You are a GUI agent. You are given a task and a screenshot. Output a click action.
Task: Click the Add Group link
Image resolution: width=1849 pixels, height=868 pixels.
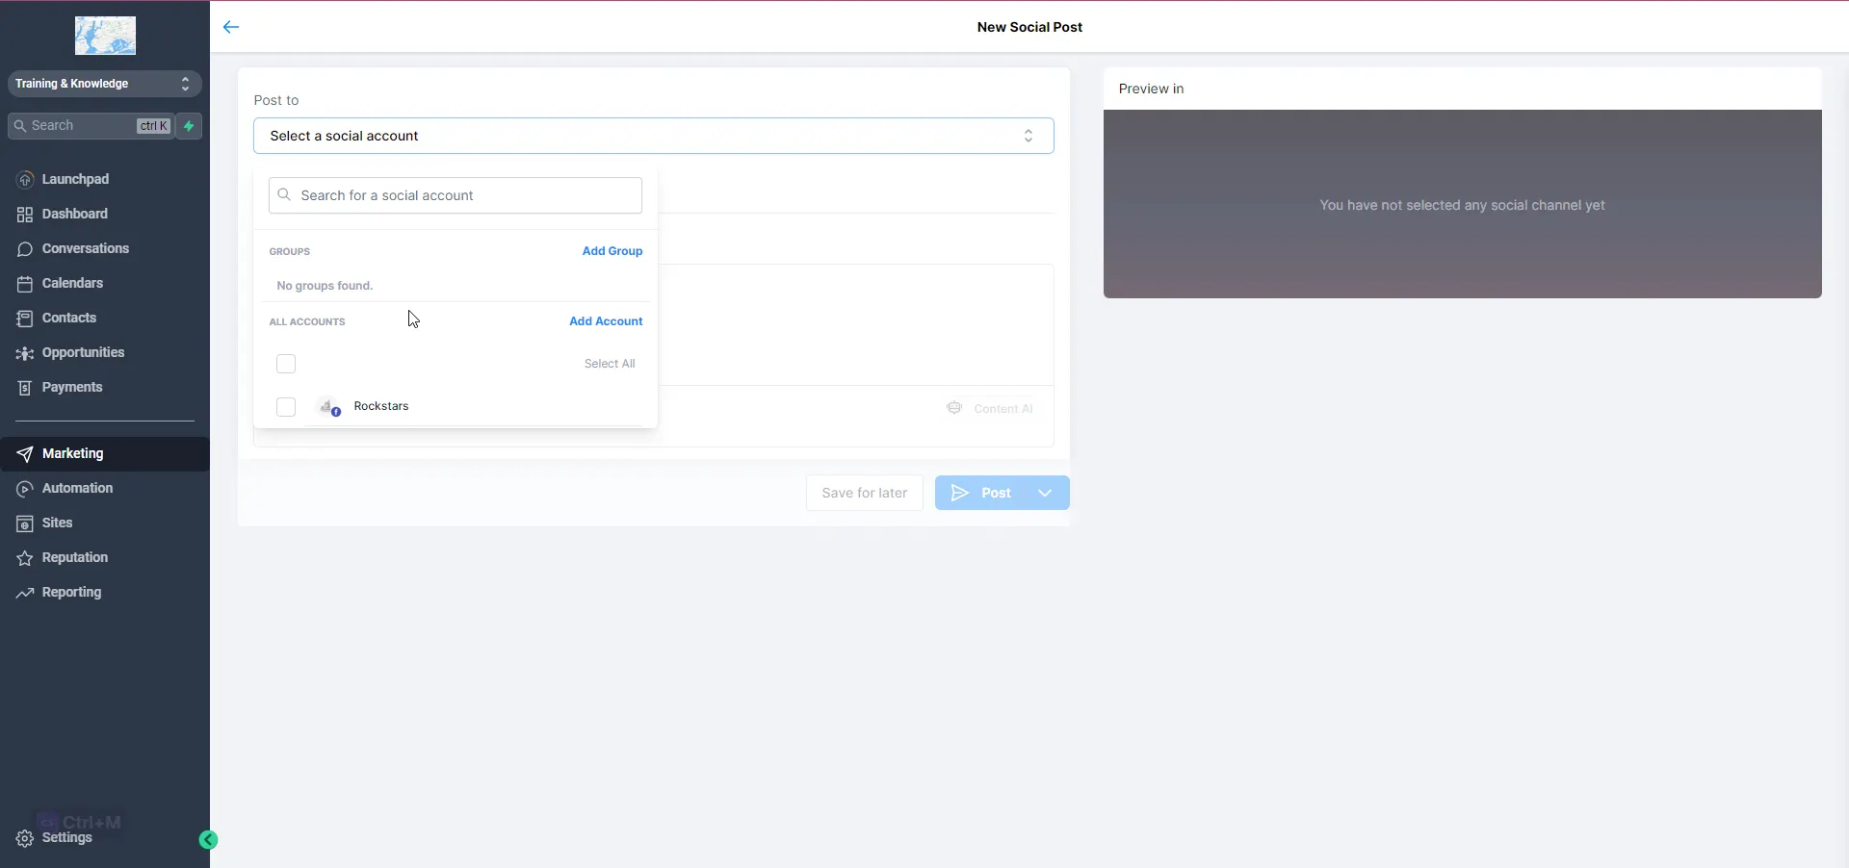612,251
